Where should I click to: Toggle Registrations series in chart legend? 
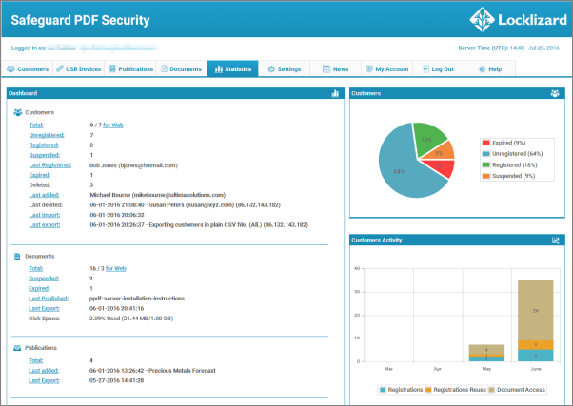pyautogui.click(x=402, y=390)
